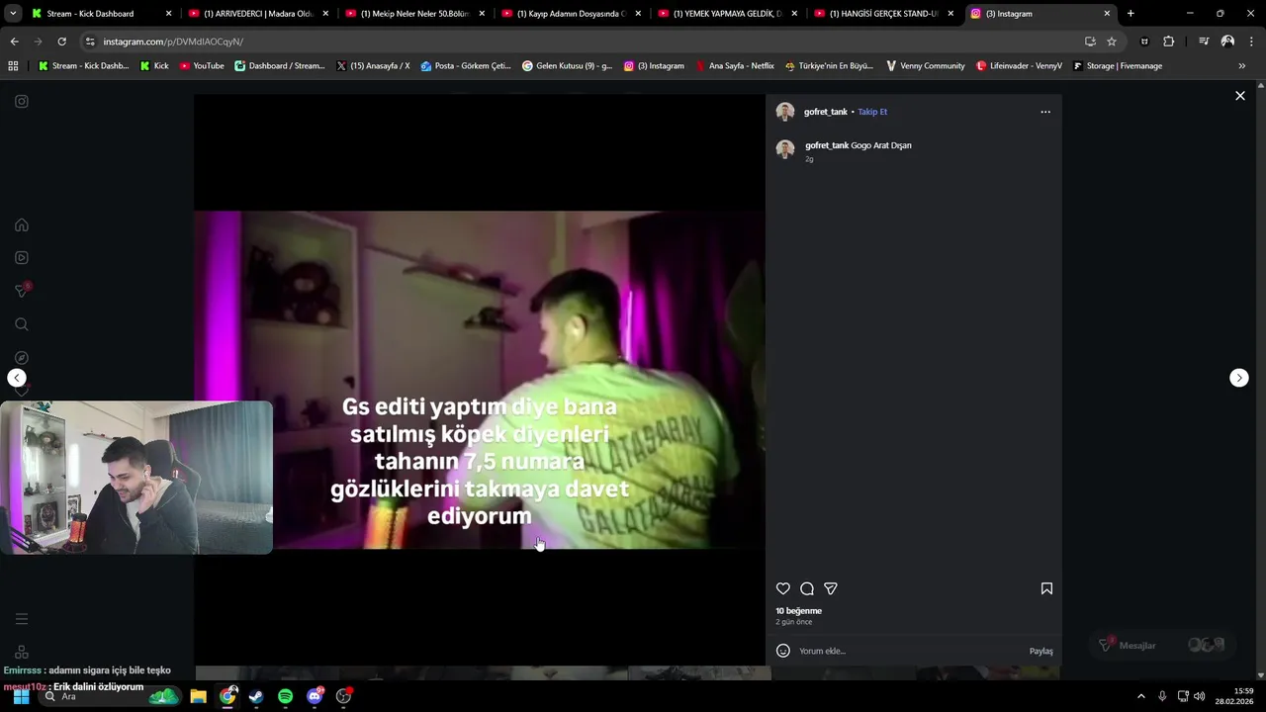1266x712 pixels.
Task: Open the floating Mesajlar messages button
Action: coord(1162,645)
